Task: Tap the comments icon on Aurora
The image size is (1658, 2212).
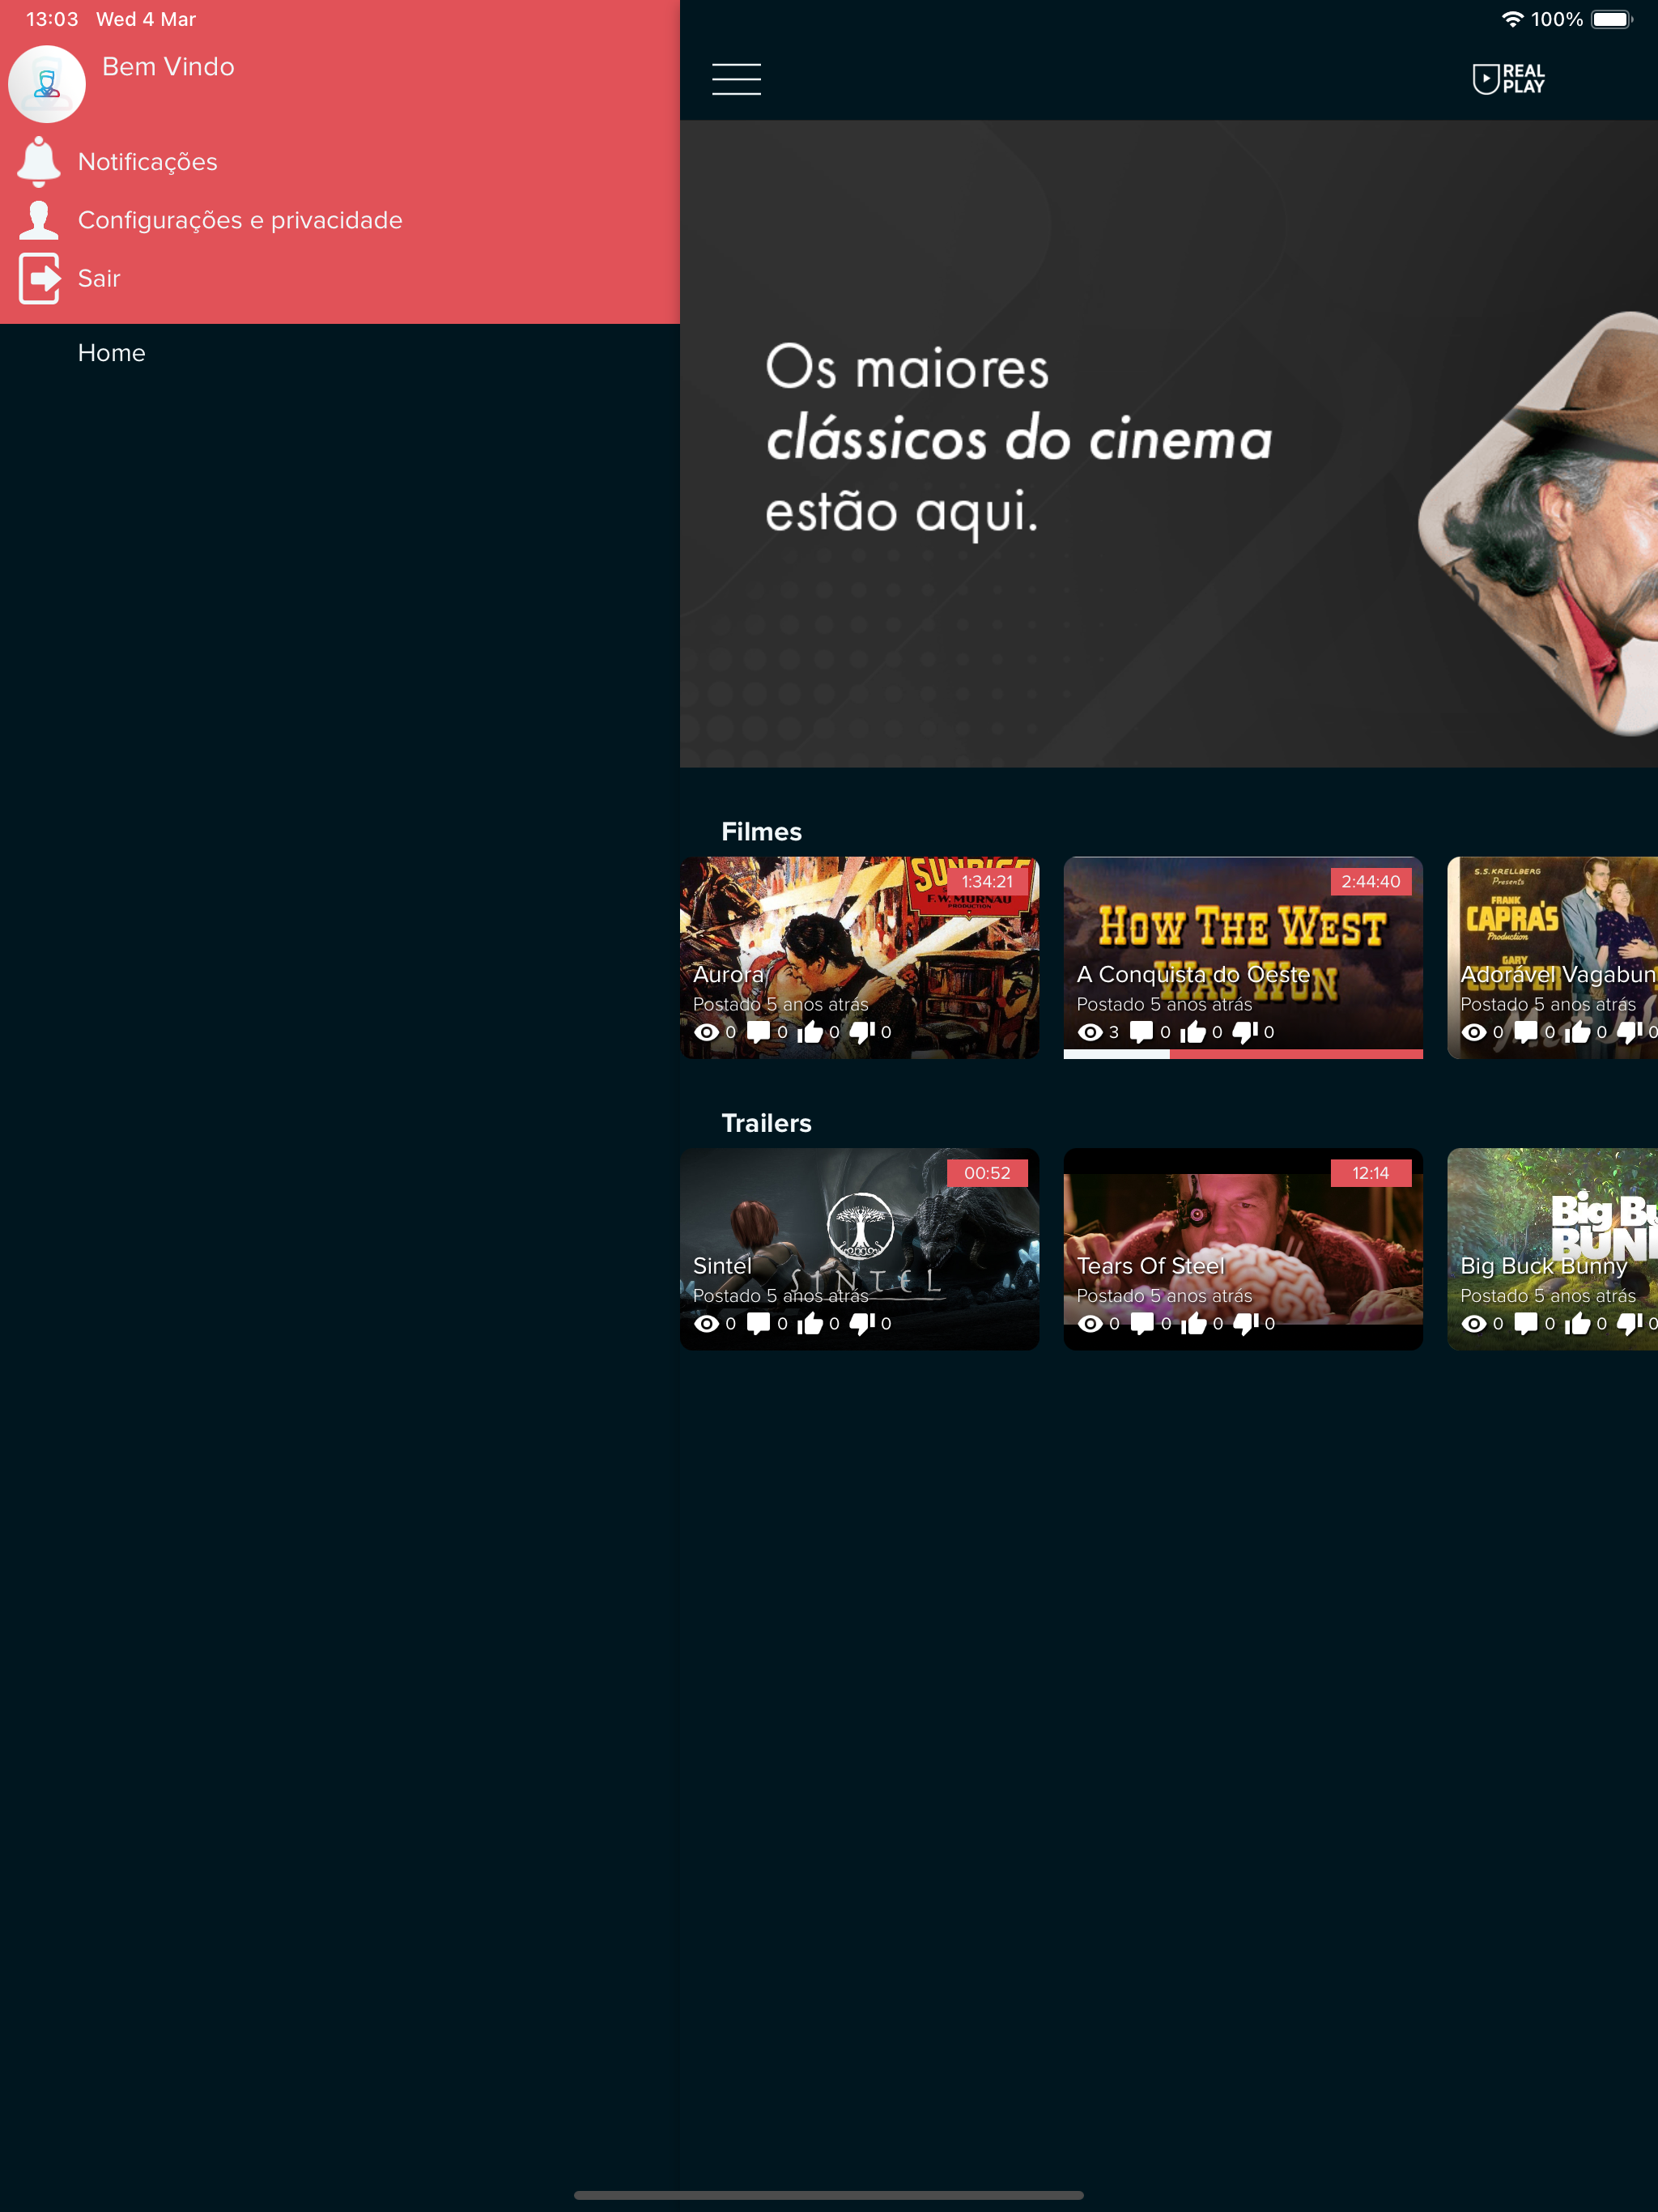Action: click(x=759, y=1032)
